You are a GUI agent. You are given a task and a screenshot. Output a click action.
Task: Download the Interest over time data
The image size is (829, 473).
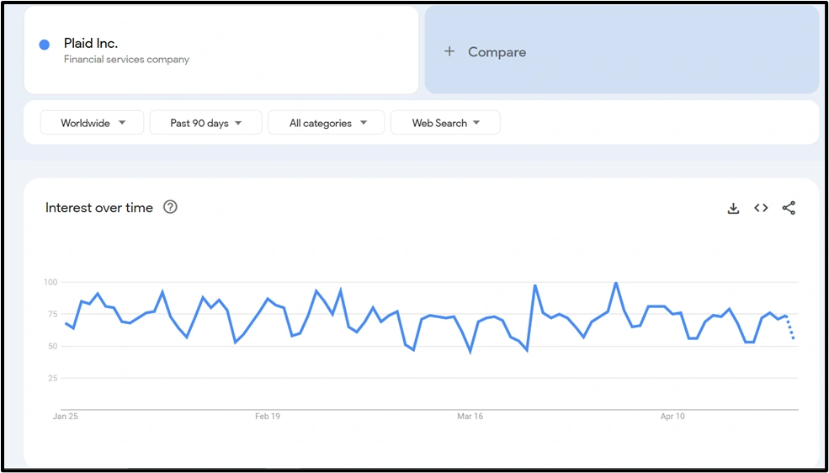(x=733, y=208)
